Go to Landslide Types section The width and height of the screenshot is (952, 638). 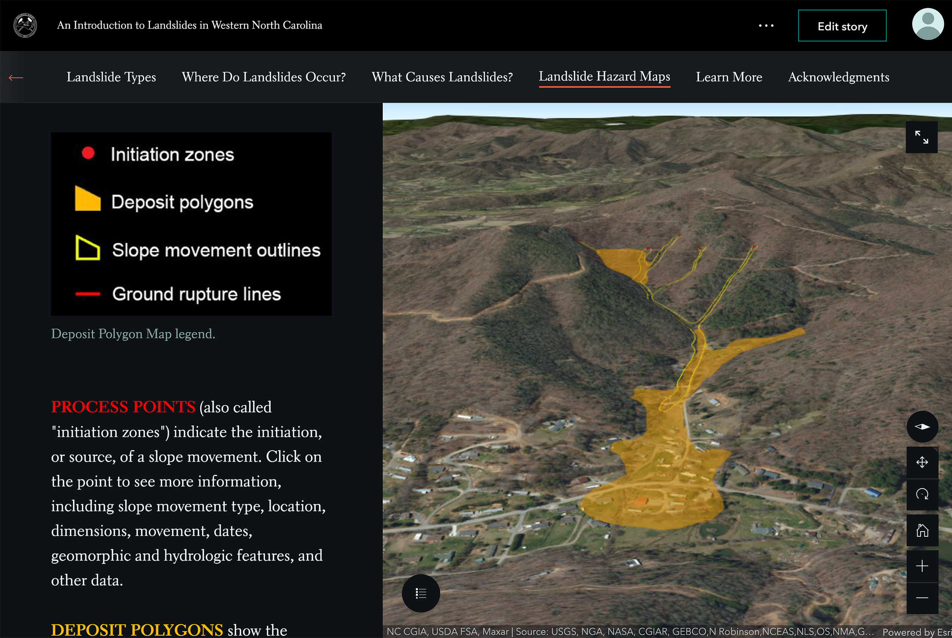pos(111,77)
